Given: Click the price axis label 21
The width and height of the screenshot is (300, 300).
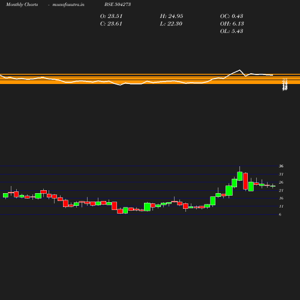Looking at the screenshot, I should click(x=281, y=190).
